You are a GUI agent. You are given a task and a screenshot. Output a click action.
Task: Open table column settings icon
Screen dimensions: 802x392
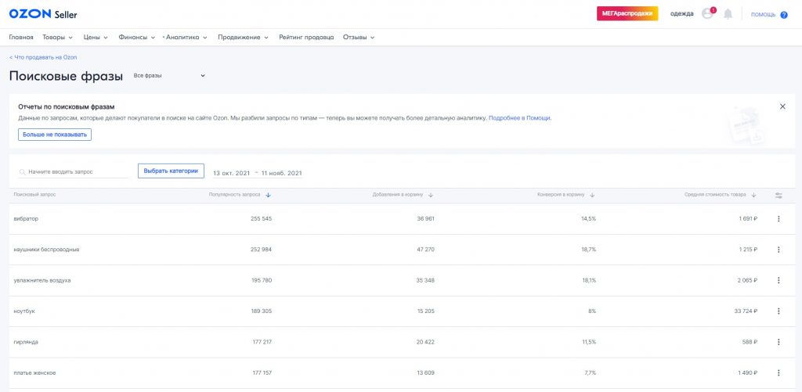779,195
